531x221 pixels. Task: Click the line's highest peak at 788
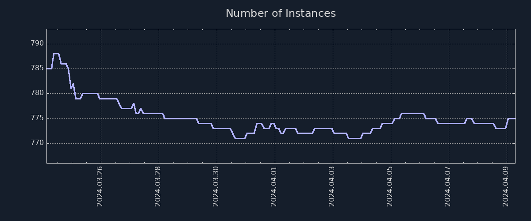(56, 53)
